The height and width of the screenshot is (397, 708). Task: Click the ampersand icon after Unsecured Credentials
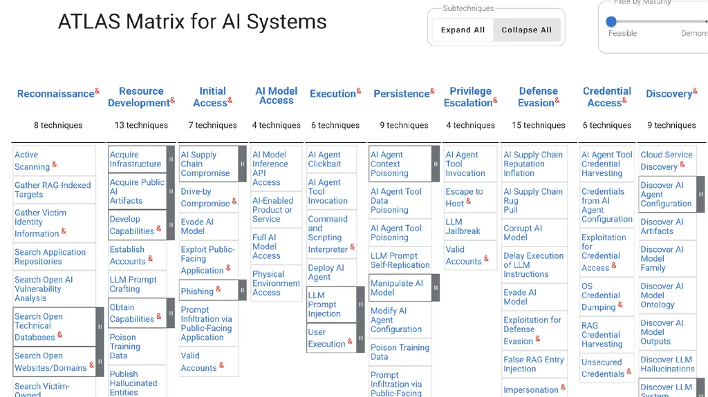pyautogui.click(x=629, y=371)
